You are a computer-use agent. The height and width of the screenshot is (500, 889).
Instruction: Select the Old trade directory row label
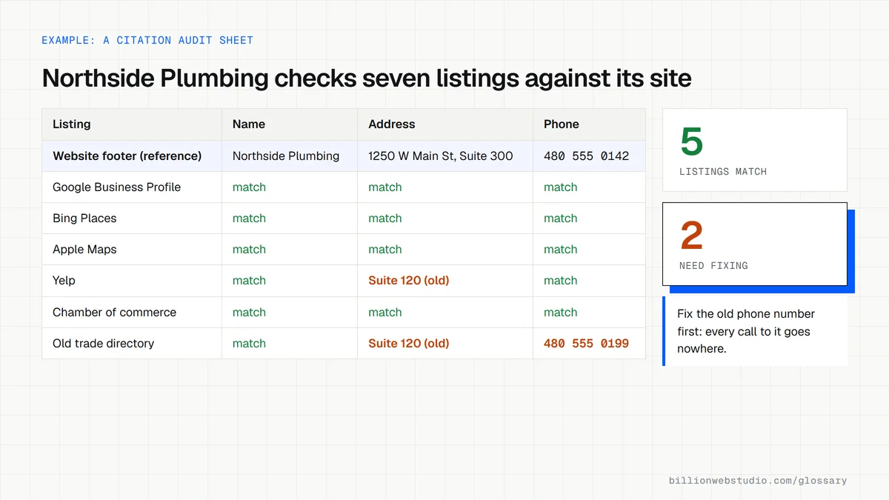[104, 343]
